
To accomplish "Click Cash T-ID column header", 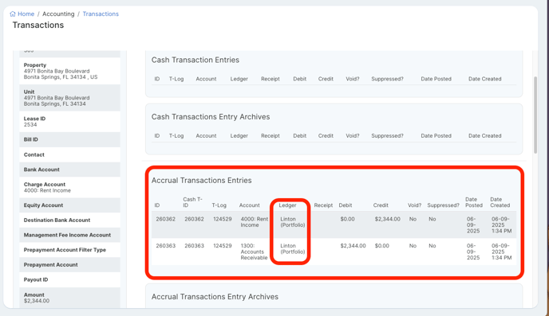I will pos(192,202).
